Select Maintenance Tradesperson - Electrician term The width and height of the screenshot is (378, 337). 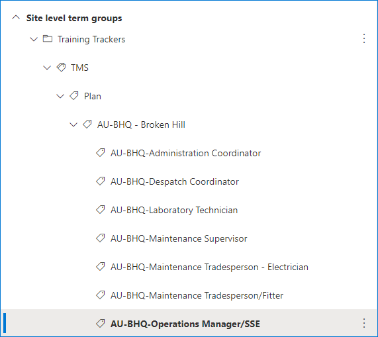[x=209, y=267]
